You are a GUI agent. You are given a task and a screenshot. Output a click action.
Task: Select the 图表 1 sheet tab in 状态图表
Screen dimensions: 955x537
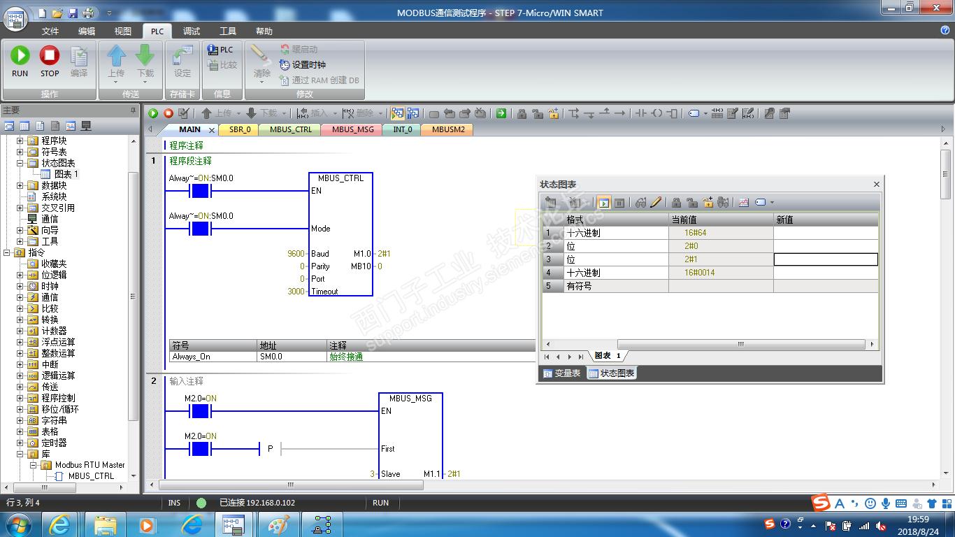(x=608, y=357)
